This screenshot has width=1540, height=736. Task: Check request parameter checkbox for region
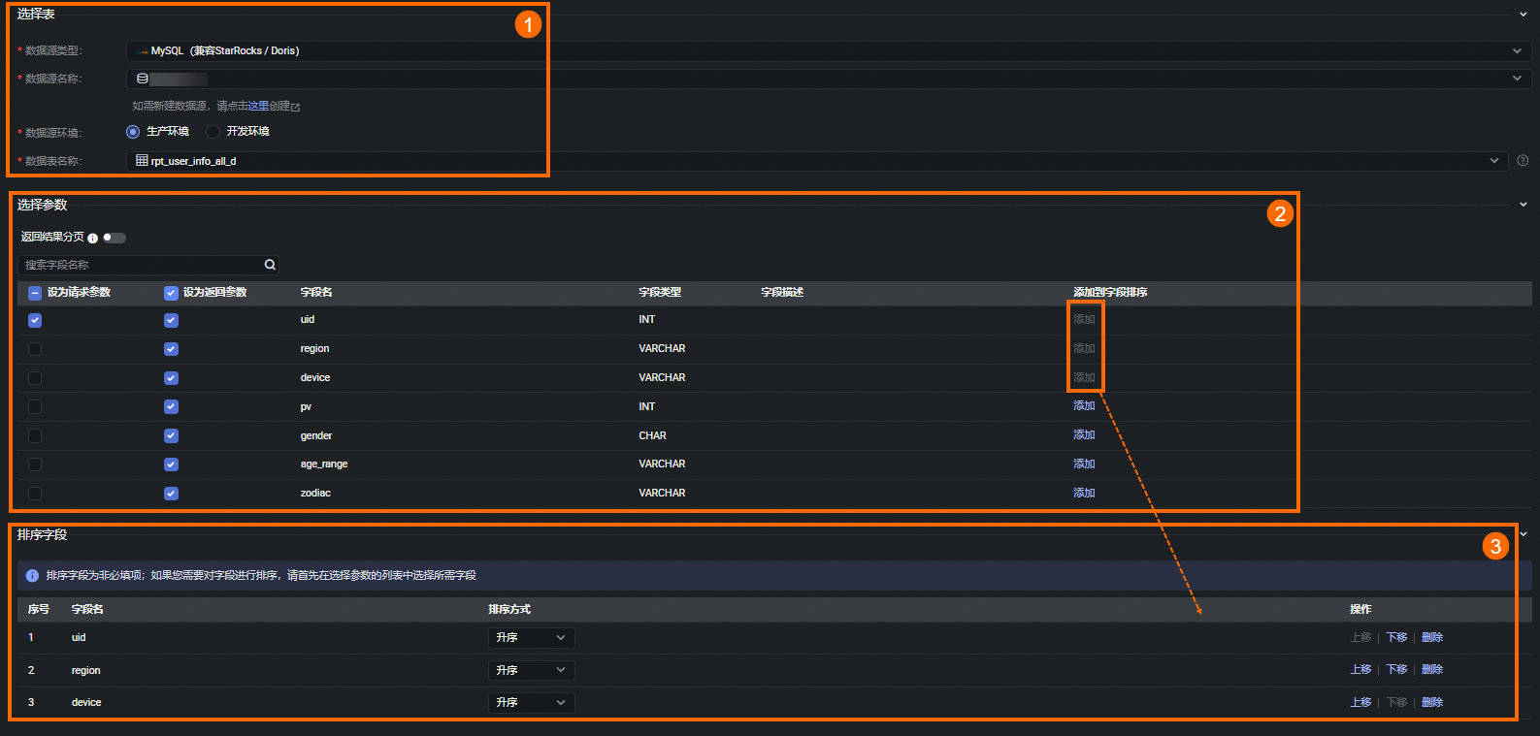pos(35,349)
